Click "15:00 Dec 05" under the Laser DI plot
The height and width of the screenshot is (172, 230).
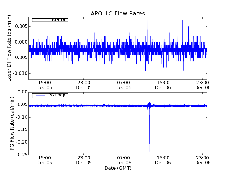point(44,85)
